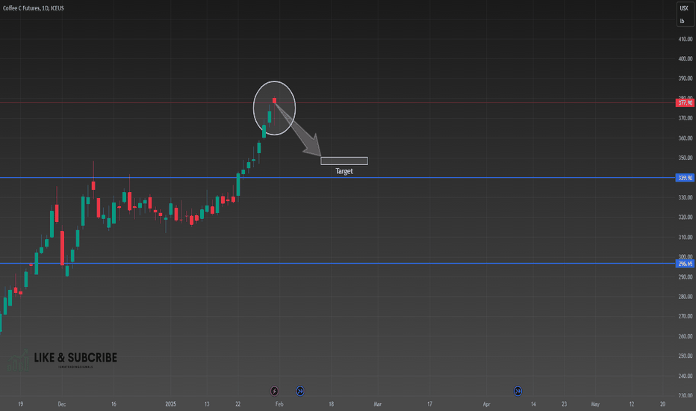Click the Apr label on time axis
This screenshot has height=411, width=696.
486,404
